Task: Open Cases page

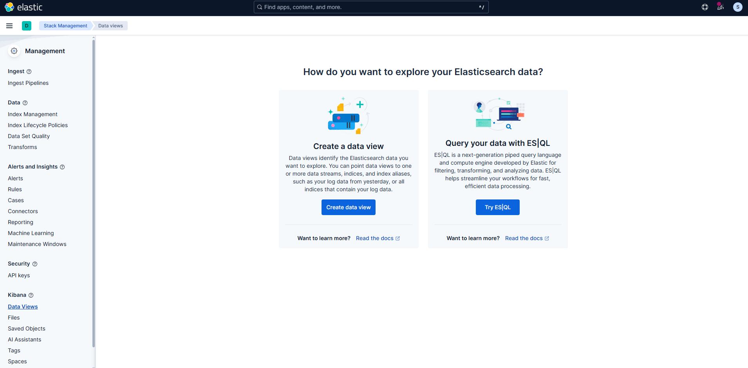Action: (x=16, y=200)
